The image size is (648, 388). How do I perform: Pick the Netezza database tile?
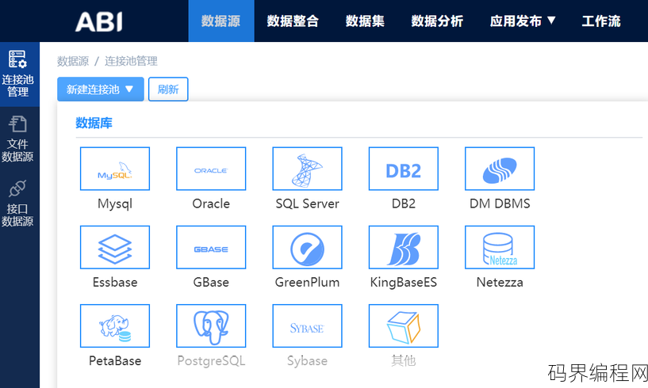(500, 247)
